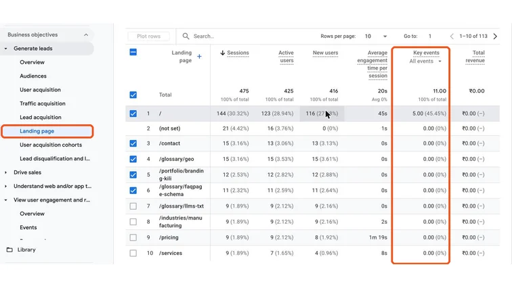Open the Events report

pyautogui.click(x=28, y=227)
